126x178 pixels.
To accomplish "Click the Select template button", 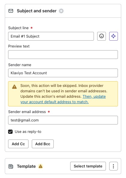I will click(88, 166).
